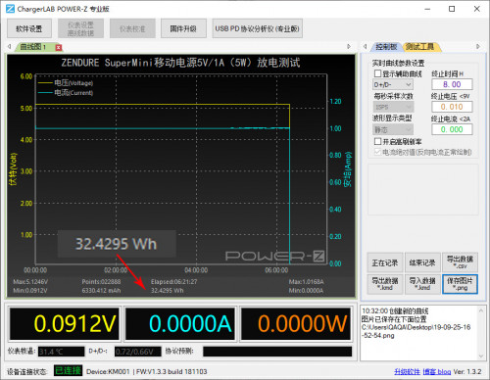
Task: Export data as *.csv
Action: [460, 262]
